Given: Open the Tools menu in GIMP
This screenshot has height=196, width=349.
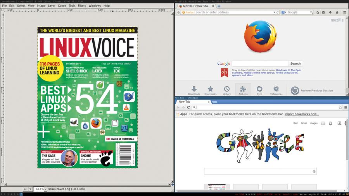Looking at the screenshot, I should pos(72,5).
